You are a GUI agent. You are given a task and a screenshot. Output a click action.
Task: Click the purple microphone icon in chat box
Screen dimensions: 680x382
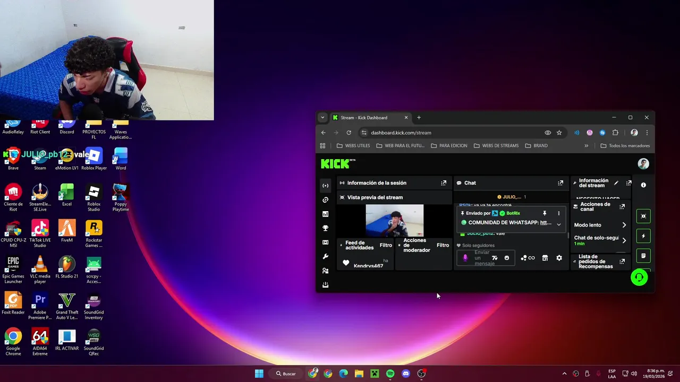pos(465,258)
